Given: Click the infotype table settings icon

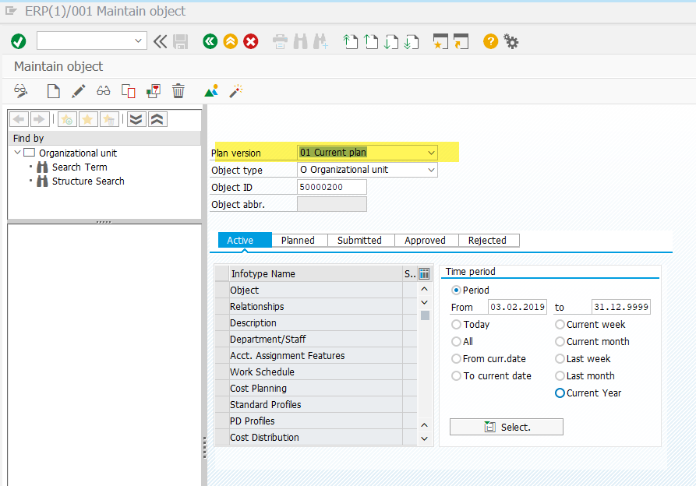Looking at the screenshot, I should (424, 273).
